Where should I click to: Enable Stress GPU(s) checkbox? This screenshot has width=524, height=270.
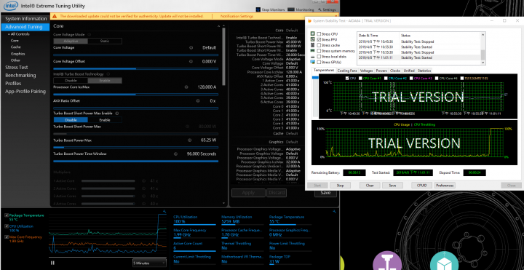319,62
